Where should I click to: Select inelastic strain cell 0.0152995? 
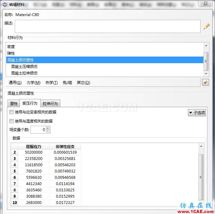(65, 196)
